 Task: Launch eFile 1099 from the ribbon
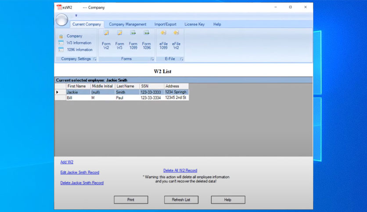163,40
